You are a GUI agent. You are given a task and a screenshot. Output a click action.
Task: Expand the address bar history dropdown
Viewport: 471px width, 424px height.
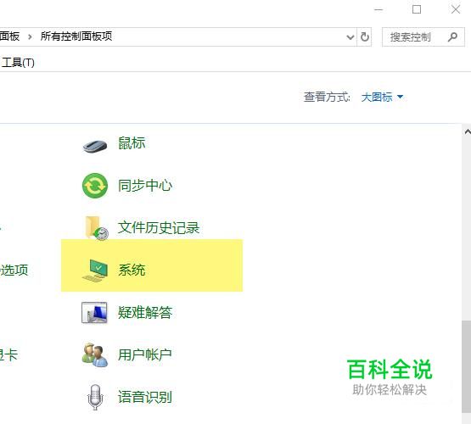350,37
